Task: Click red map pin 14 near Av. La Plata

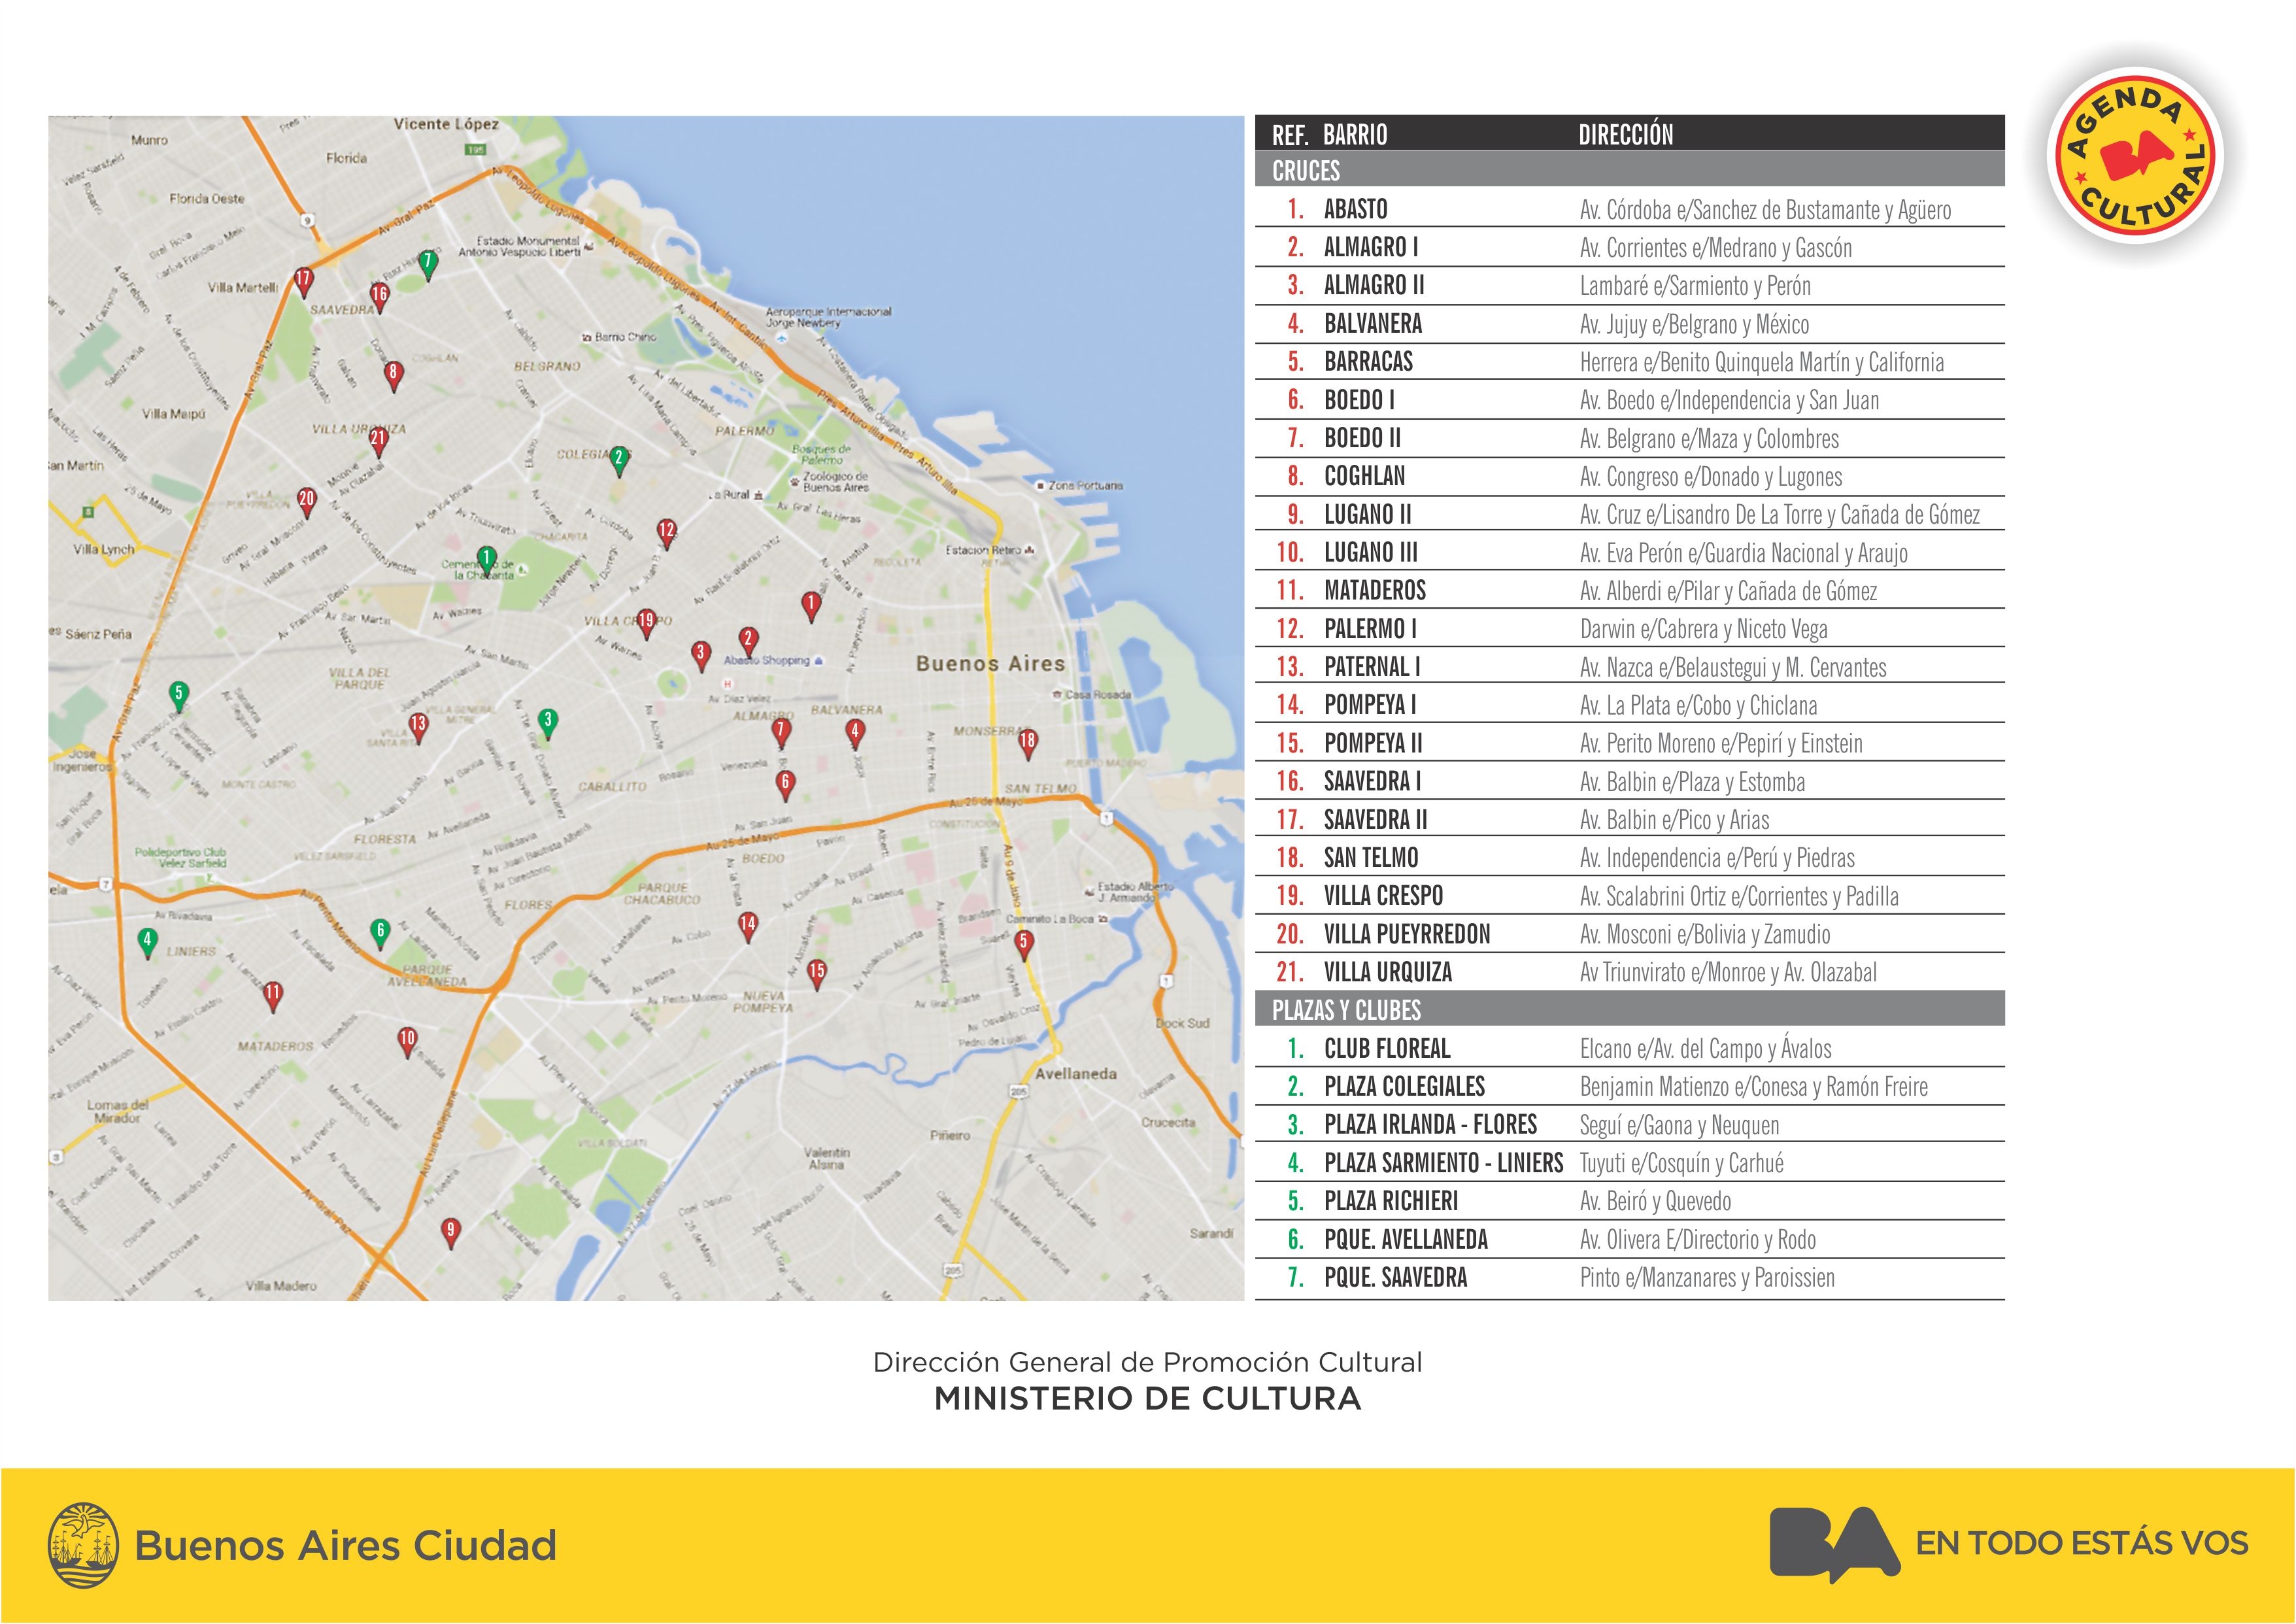Action: (x=748, y=927)
